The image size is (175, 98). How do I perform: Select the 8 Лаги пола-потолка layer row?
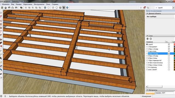[155, 63]
